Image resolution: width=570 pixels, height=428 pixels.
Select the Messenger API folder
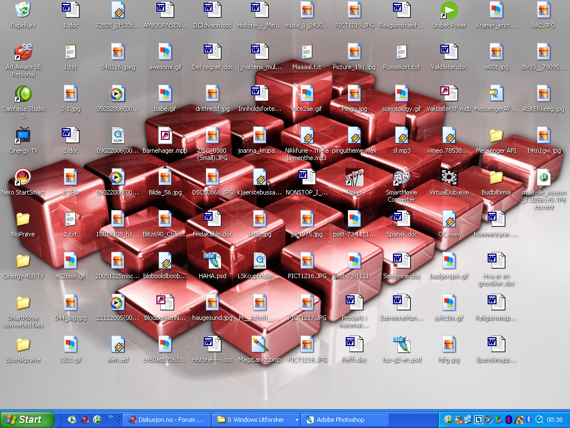[496, 135]
